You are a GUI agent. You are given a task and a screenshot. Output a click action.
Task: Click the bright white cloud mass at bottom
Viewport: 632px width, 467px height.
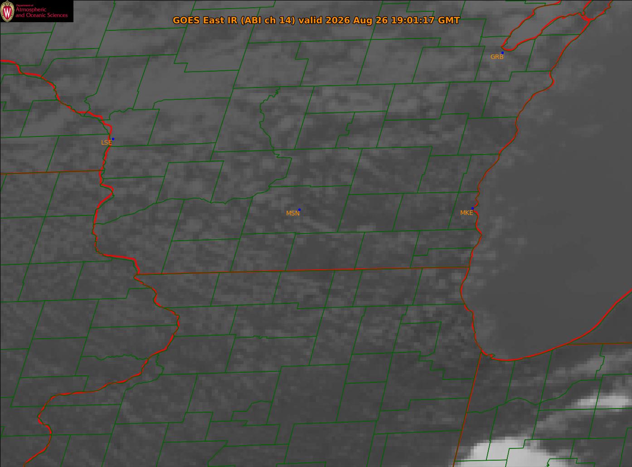[499, 451]
